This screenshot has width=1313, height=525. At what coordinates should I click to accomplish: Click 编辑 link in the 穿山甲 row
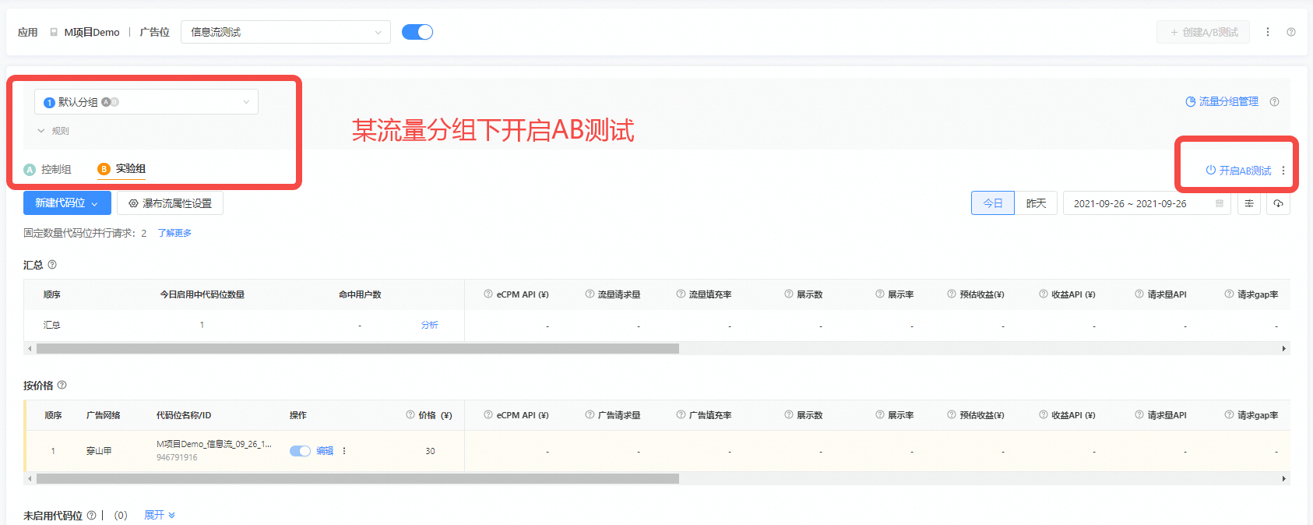coord(325,451)
